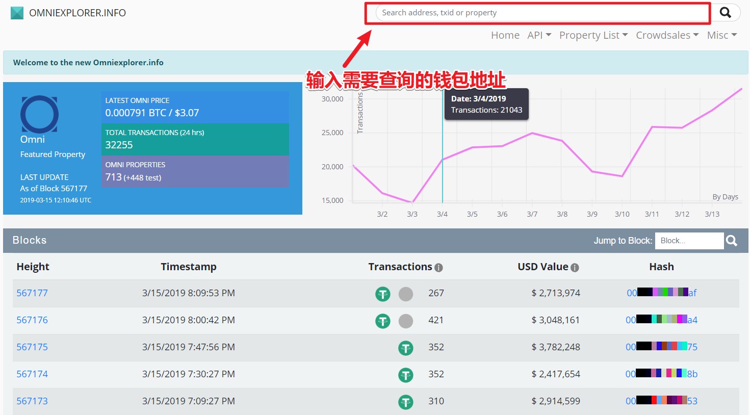Click the Tether icon in block 567174 row
Image resolution: width=750 pixels, height=415 pixels.
[406, 375]
